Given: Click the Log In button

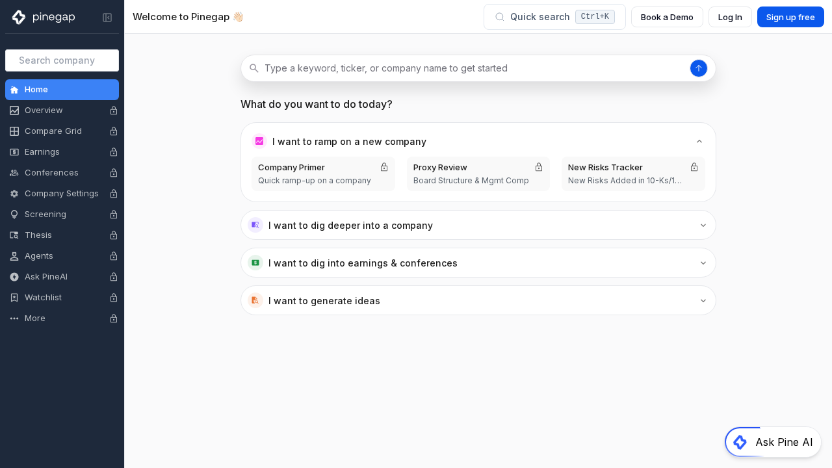Looking at the screenshot, I should point(729,17).
